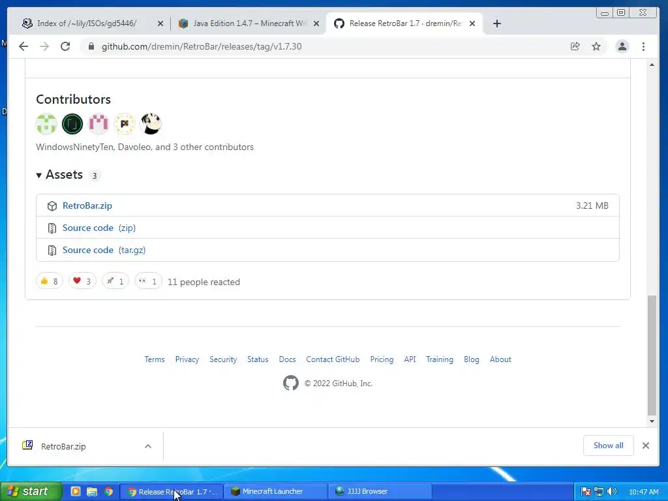
Task: Open the Terms footer link
Action: coord(154,359)
